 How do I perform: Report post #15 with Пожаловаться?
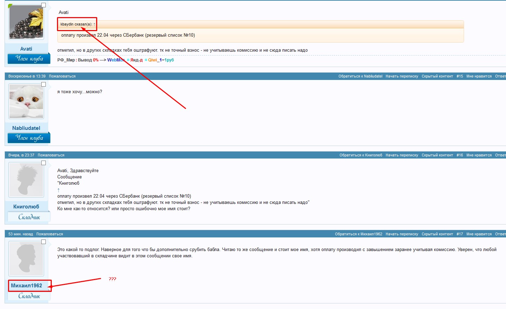(62, 76)
